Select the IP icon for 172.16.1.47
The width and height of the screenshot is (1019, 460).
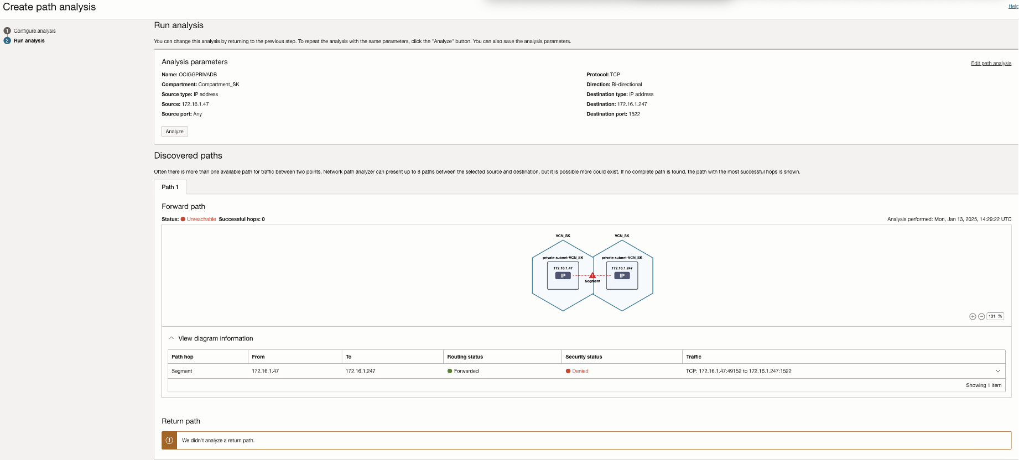coord(563,276)
